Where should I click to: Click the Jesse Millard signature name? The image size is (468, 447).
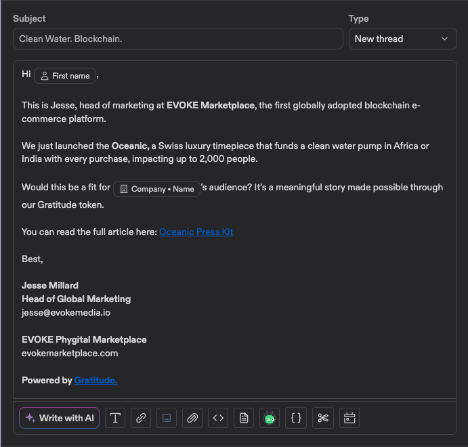(x=50, y=285)
